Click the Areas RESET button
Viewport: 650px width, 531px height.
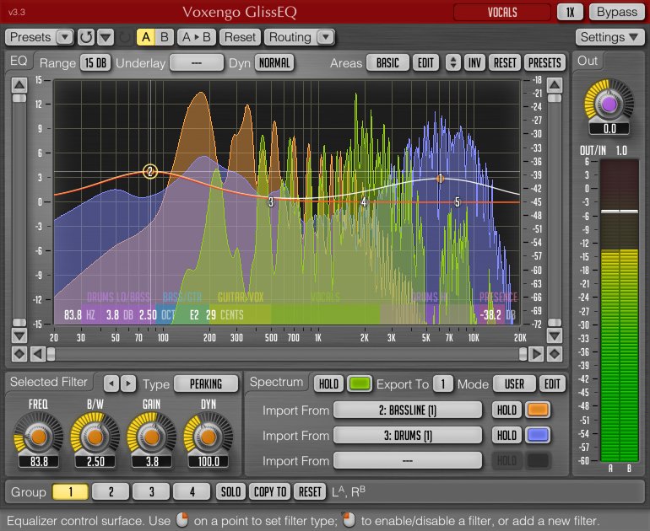[505, 63]
